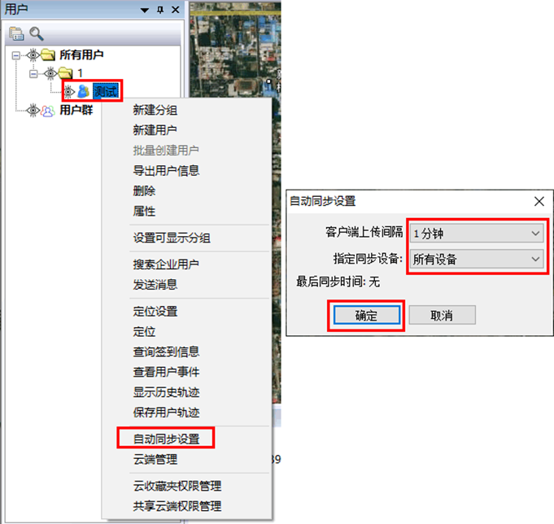Click the 所有用户 folder icon
The height and width of the screenshot is (524, 554).
point(48,55)
